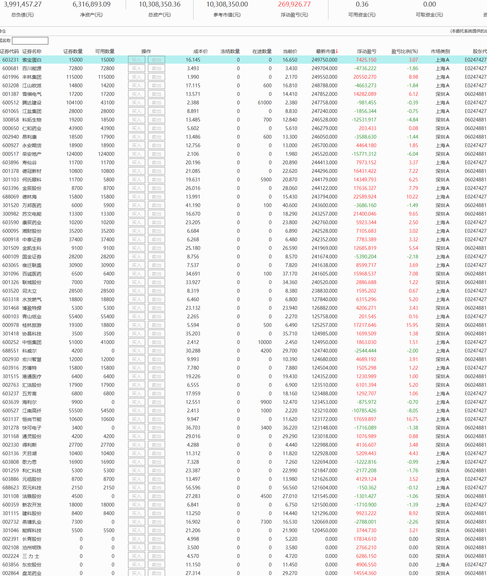Click 卖出 for 百诚医药
The height and width of the screenshot is (576, 487).
tap(157, 274)
